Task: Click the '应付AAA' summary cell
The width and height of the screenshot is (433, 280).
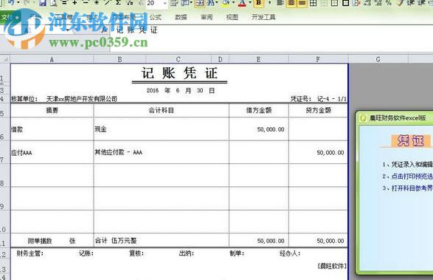Action: click(x=52, y=152)
